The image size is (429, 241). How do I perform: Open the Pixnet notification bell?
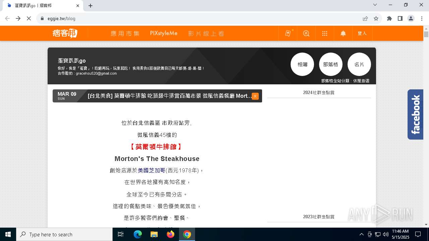tap(343, 33)
